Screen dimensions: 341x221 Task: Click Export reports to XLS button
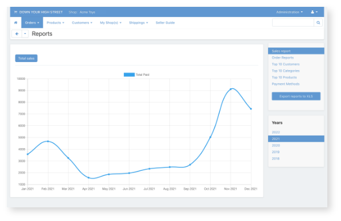tap(296, 96)
